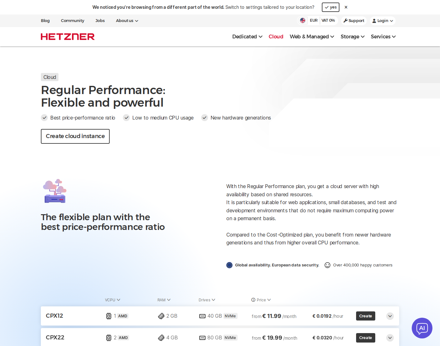Image resolution: width=440 pixels, height=346 pixels.
Task: Click the € 0.0192 hourly price
Action: (322, 316)
